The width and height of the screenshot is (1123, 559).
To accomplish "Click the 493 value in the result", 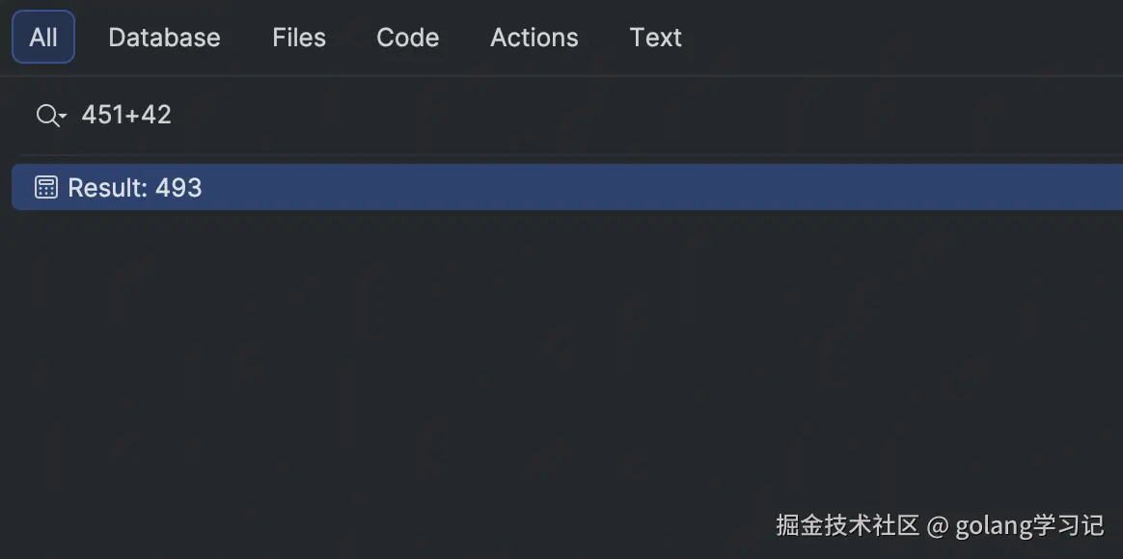I will pyautogui.click(x=178, y=187).
